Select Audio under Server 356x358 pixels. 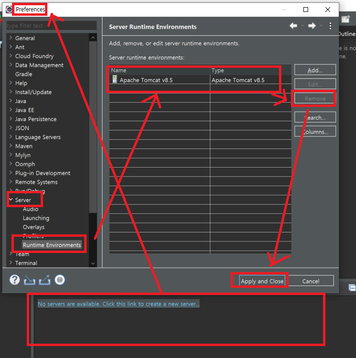click(31, 209)
